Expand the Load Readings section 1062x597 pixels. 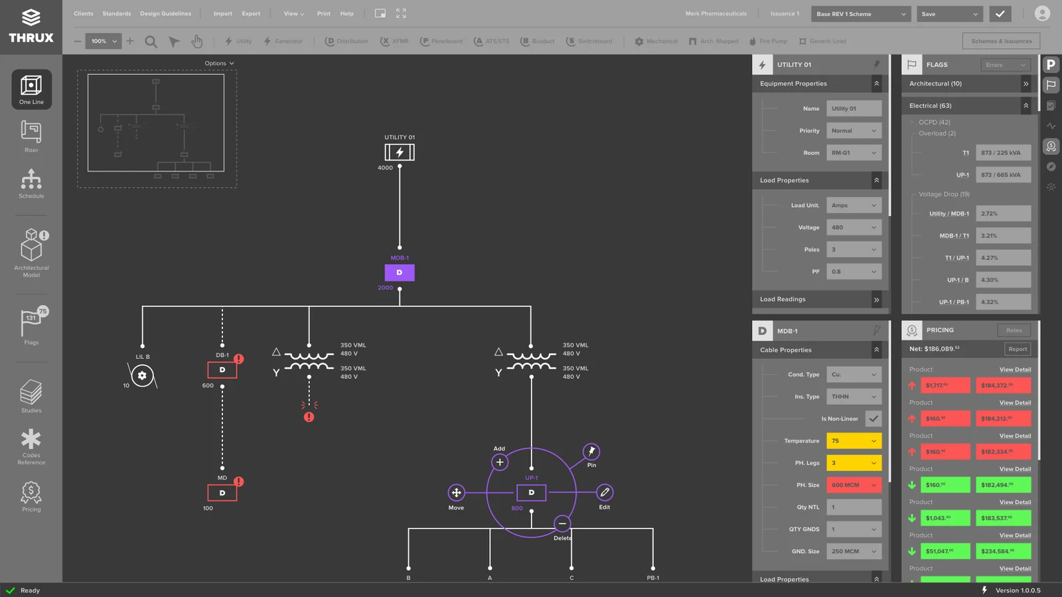[x=876, y=299]
